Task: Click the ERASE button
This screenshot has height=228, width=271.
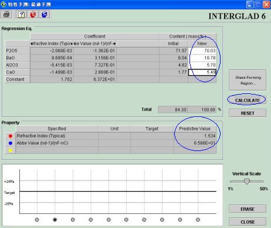Action: [x=248, y=209]
